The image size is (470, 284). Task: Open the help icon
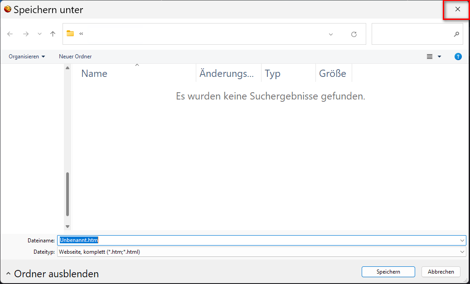click(458, 57)
